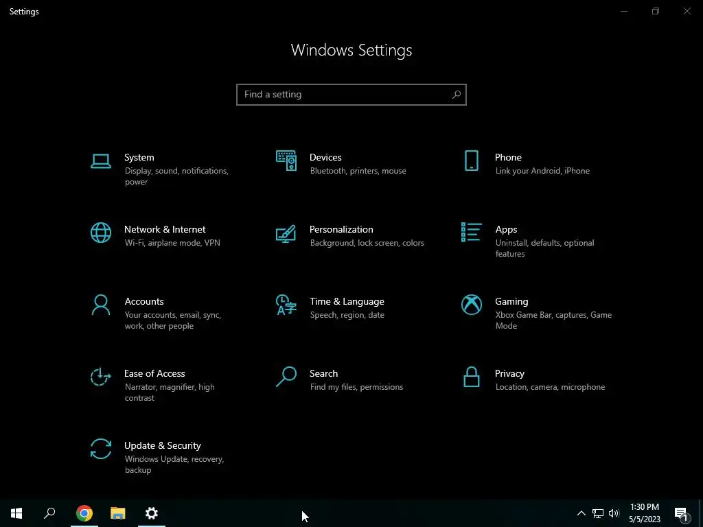
Task: Click the Privacy heading
Action: 509,374
